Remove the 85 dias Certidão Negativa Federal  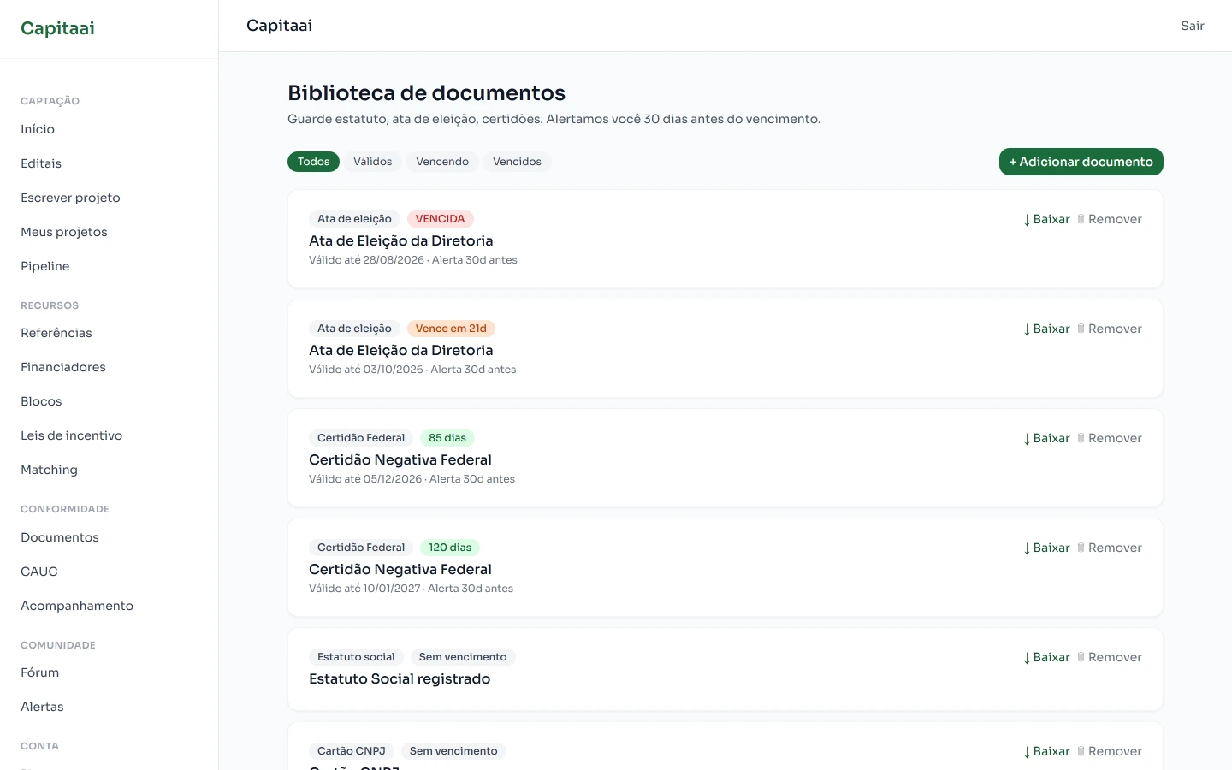tap(1110, 438)
